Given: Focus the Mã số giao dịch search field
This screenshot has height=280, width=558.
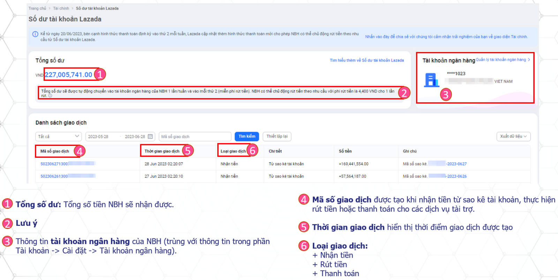Looking at the screenshot, I should point(195,137).
